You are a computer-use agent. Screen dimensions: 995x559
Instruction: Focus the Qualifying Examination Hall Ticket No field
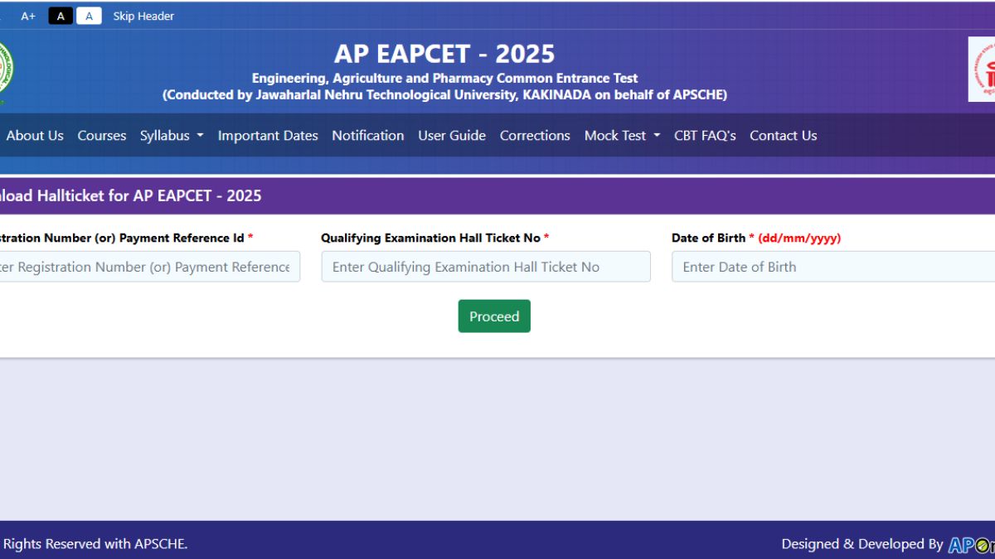(x=486, y=267)
